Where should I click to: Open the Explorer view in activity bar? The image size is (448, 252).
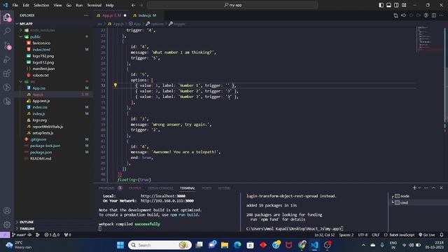(x=7, y=17)
